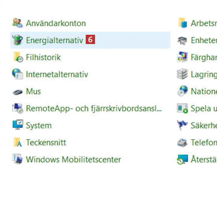Click the Färghan… color monitor icon

[182, 57]
